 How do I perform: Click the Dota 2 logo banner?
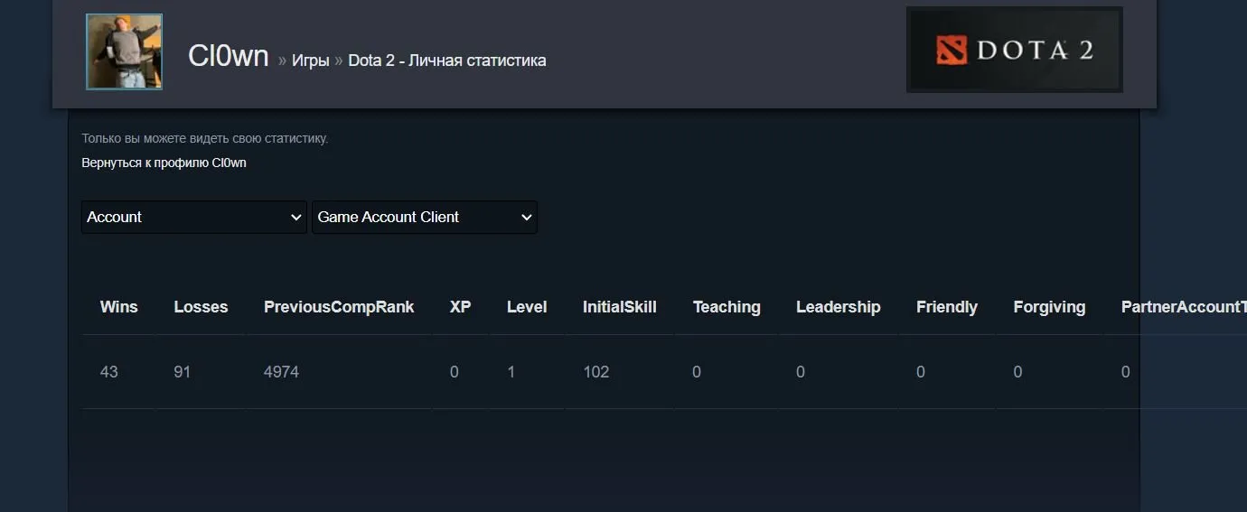pyautogui.click(x=1014, y=50)
